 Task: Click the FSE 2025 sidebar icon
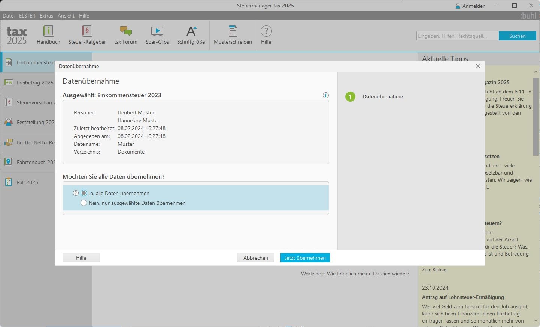[x=9, y=182]
